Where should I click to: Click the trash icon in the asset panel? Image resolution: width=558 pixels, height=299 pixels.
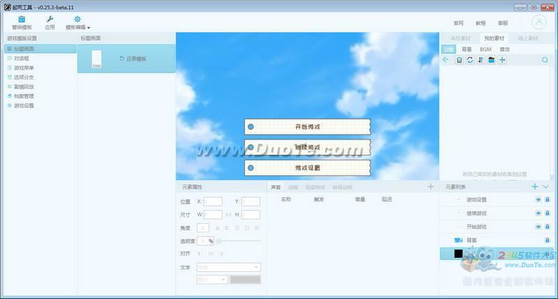[x=459, y=60]
